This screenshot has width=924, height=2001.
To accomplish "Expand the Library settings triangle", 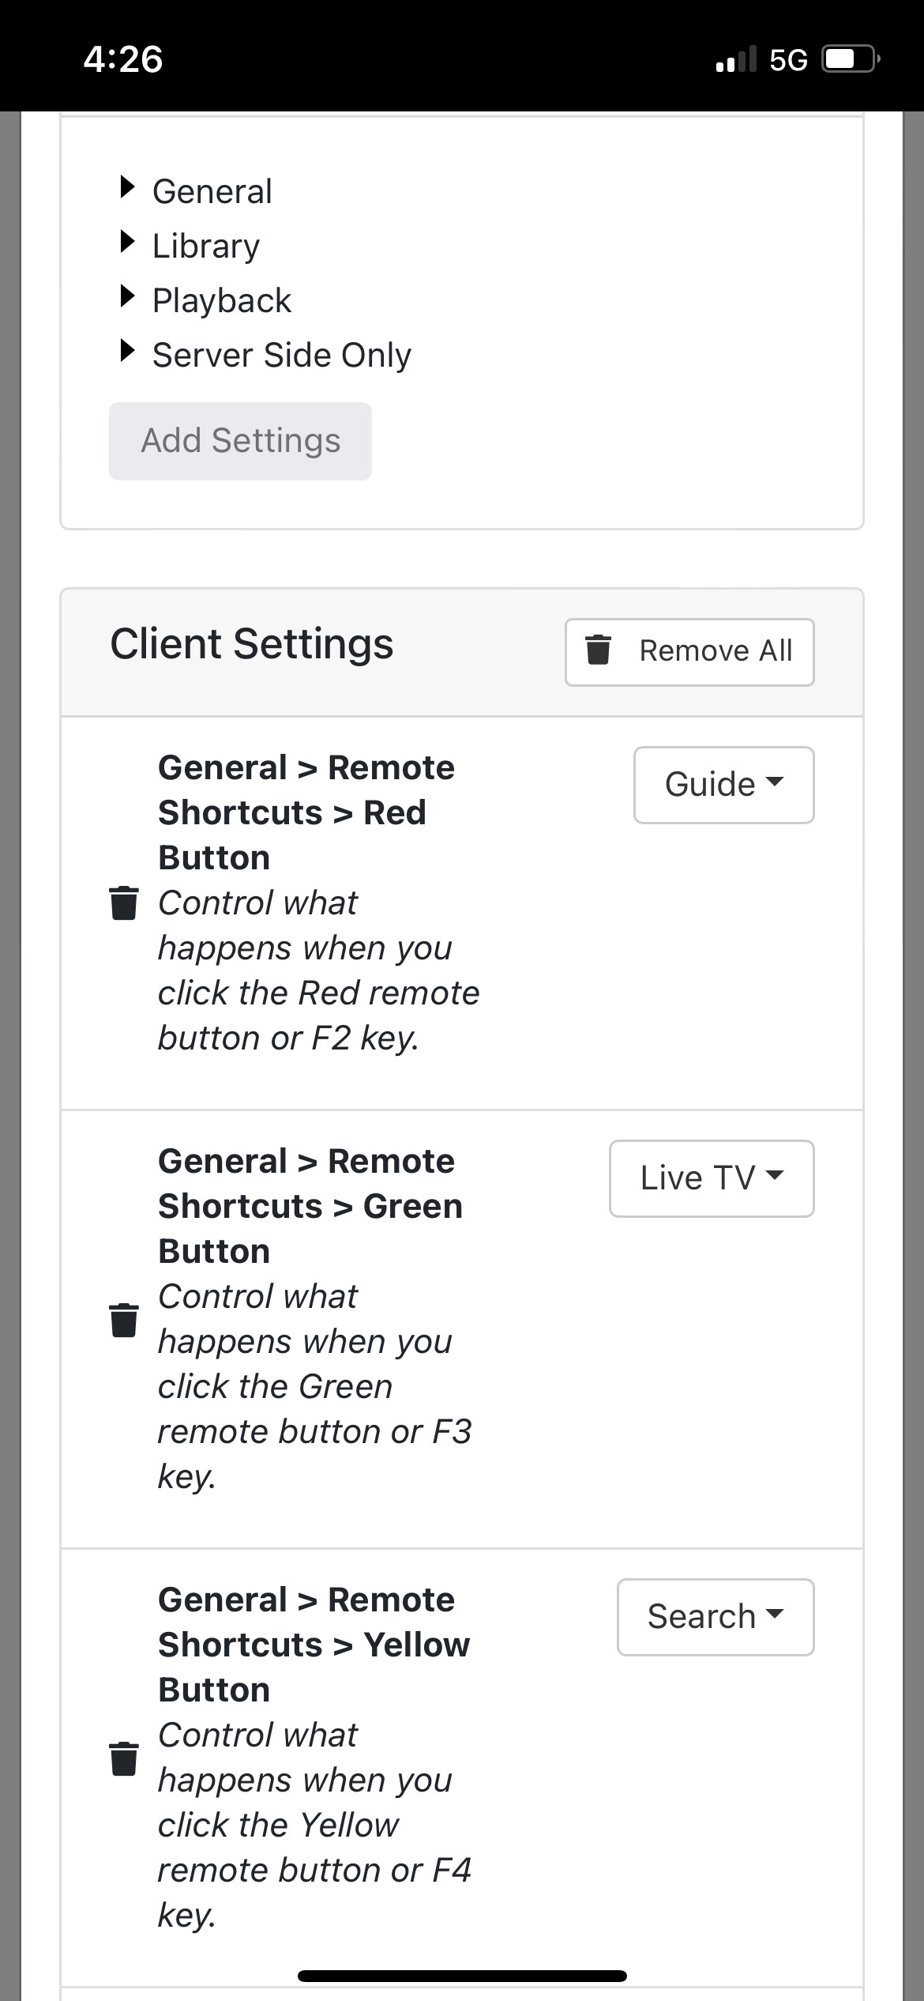I will (x=126, y=243).
